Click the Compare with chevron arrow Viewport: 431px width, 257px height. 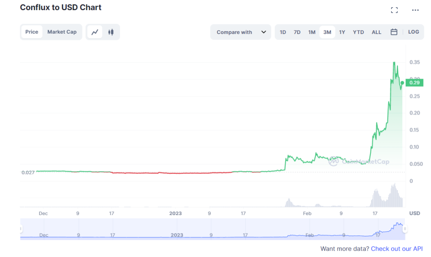point(263,32)
